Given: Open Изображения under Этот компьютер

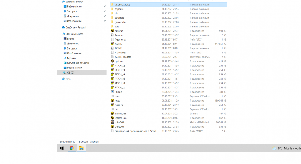Looking at the screenshot, I should [75, 53].
